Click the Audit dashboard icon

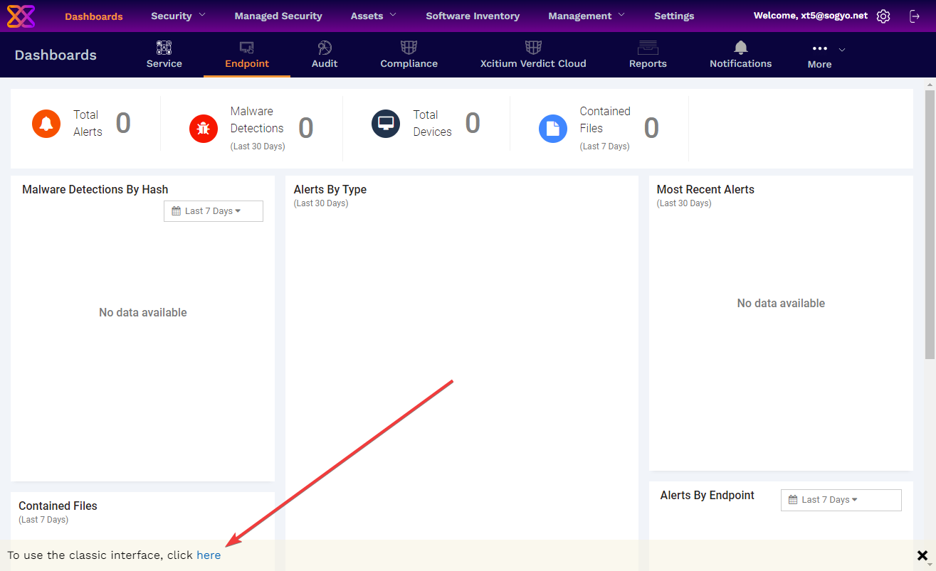point(325,48)
